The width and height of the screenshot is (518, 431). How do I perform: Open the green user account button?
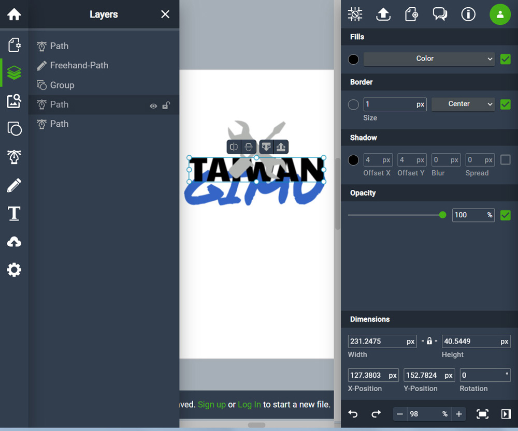[x=500, y=14]
